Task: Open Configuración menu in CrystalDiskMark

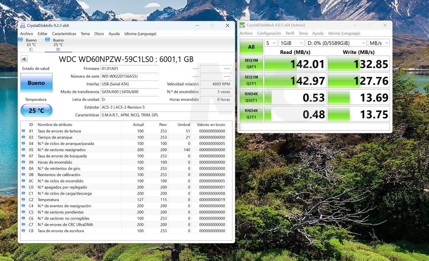Action: pyautogui.click(x=269, y=33)
